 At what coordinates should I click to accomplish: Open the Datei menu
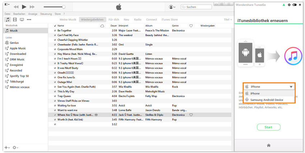8,14
